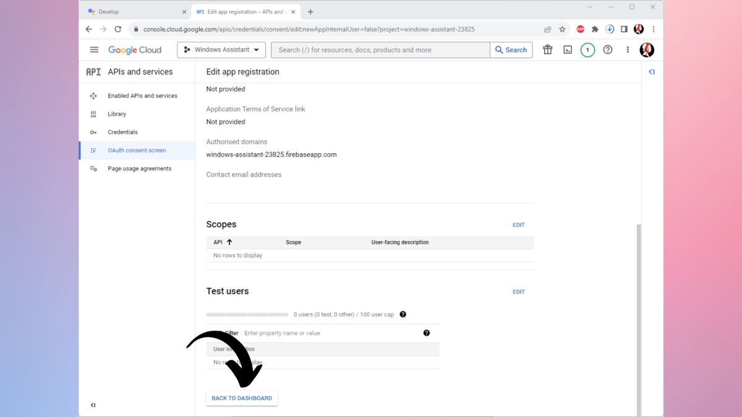Close the Edit app registration tab
742x417 pixels.
[293, 12]
